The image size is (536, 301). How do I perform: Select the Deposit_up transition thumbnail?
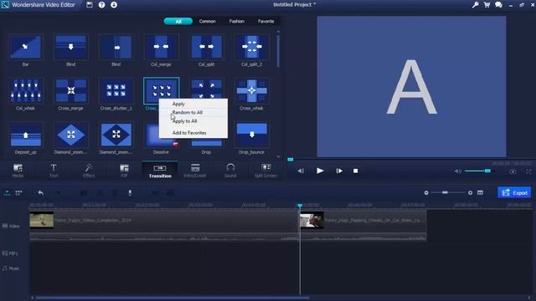pyautogui.click(x=26, y=135)
